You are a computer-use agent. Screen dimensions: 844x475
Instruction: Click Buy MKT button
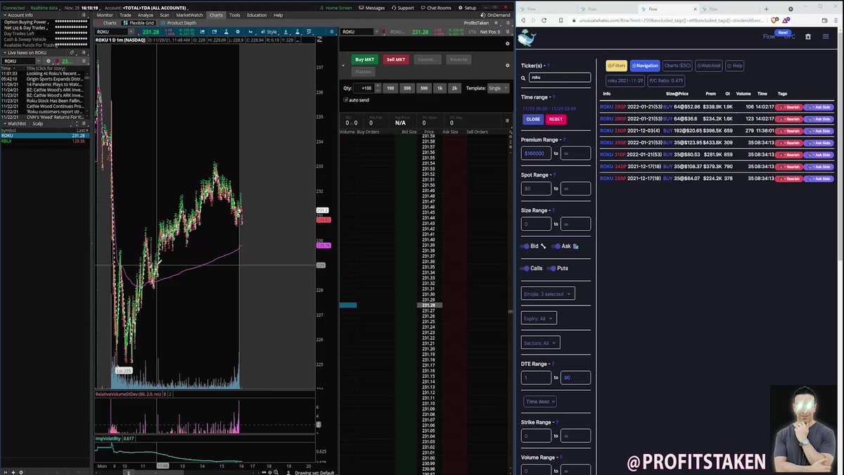[364, 60]
